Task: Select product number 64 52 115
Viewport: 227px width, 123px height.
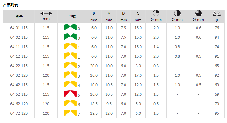Action: click(x=19, y=94)
